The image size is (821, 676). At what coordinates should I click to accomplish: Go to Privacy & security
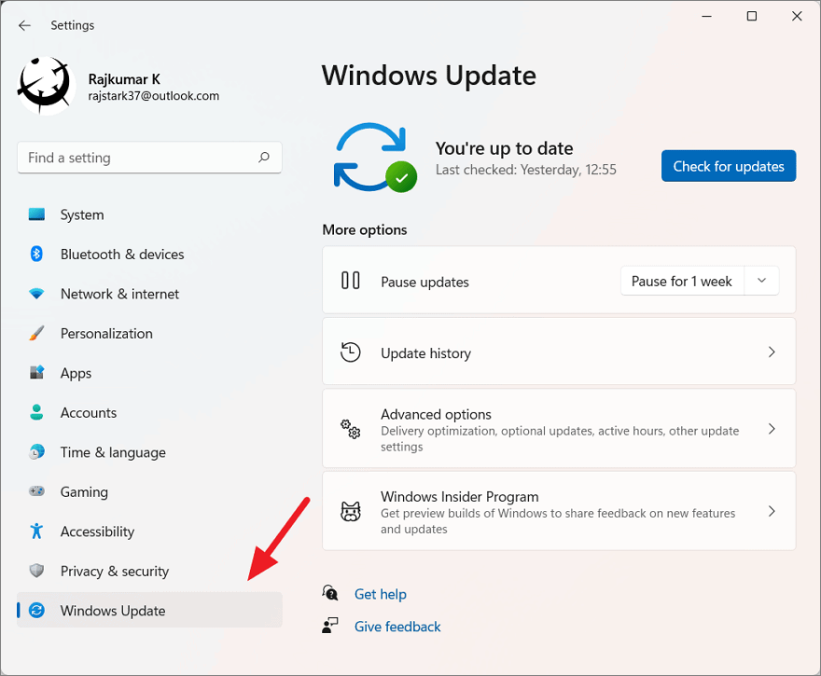(x=150, y=571)
